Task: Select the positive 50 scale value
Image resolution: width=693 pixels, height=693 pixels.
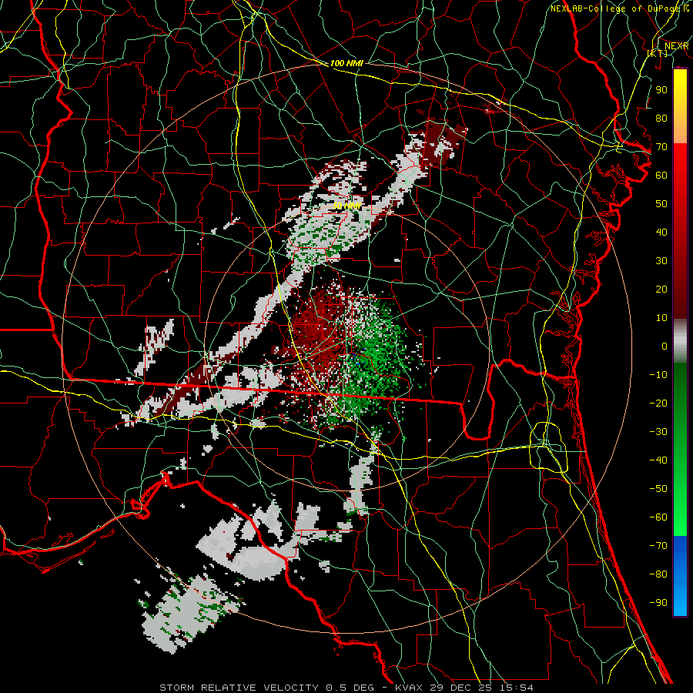Action: tap(661, 204)
